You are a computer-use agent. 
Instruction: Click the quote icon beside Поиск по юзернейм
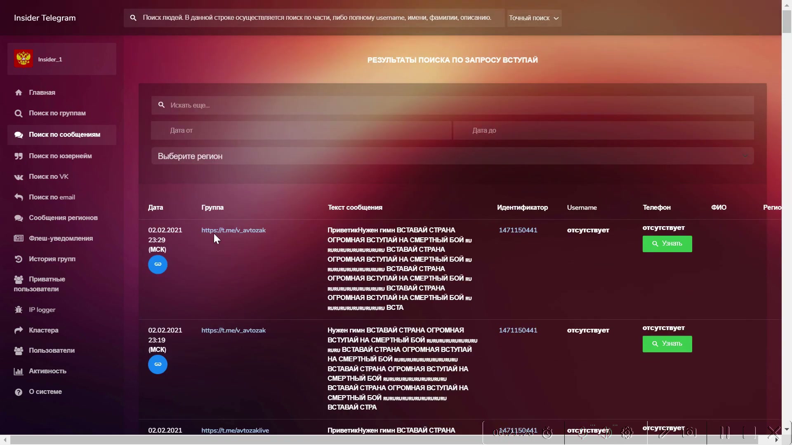tap(19, 156)
